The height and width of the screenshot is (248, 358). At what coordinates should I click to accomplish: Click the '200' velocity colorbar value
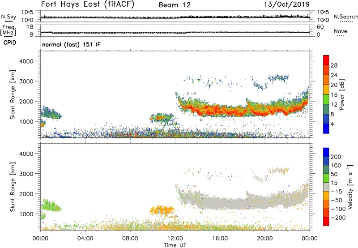(x=336, y=157)
